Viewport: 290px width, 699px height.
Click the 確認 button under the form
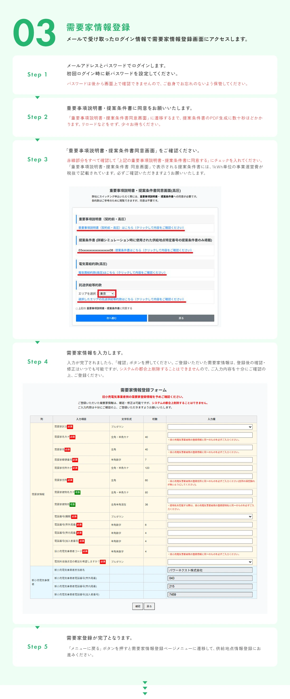pos(138,606)
